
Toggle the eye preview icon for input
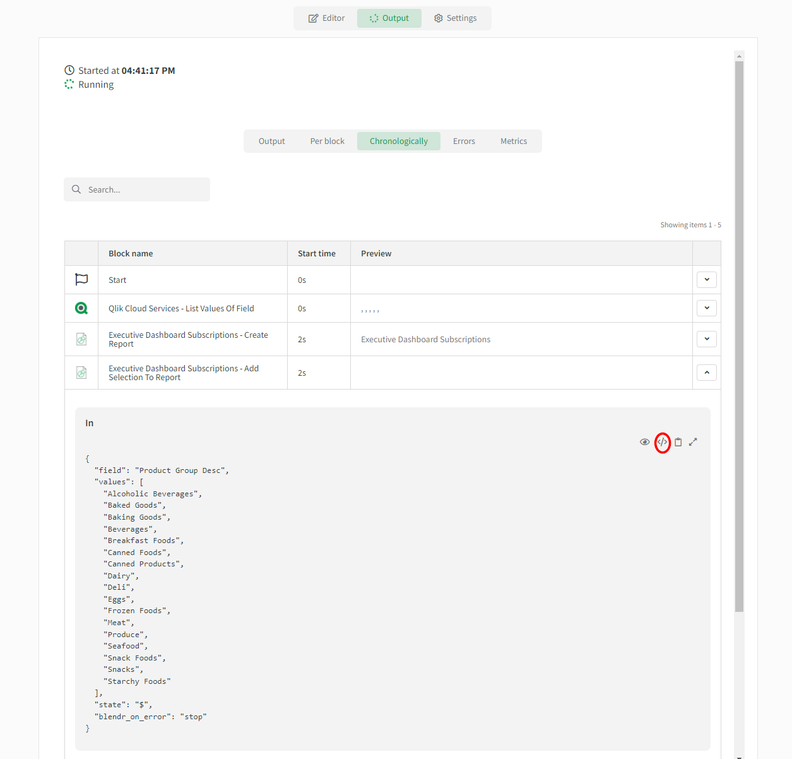tap(644, 442)
